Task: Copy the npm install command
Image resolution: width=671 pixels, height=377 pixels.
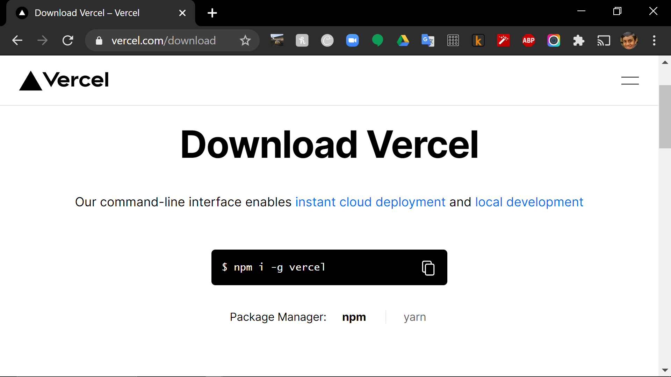Action: (428, 268)
